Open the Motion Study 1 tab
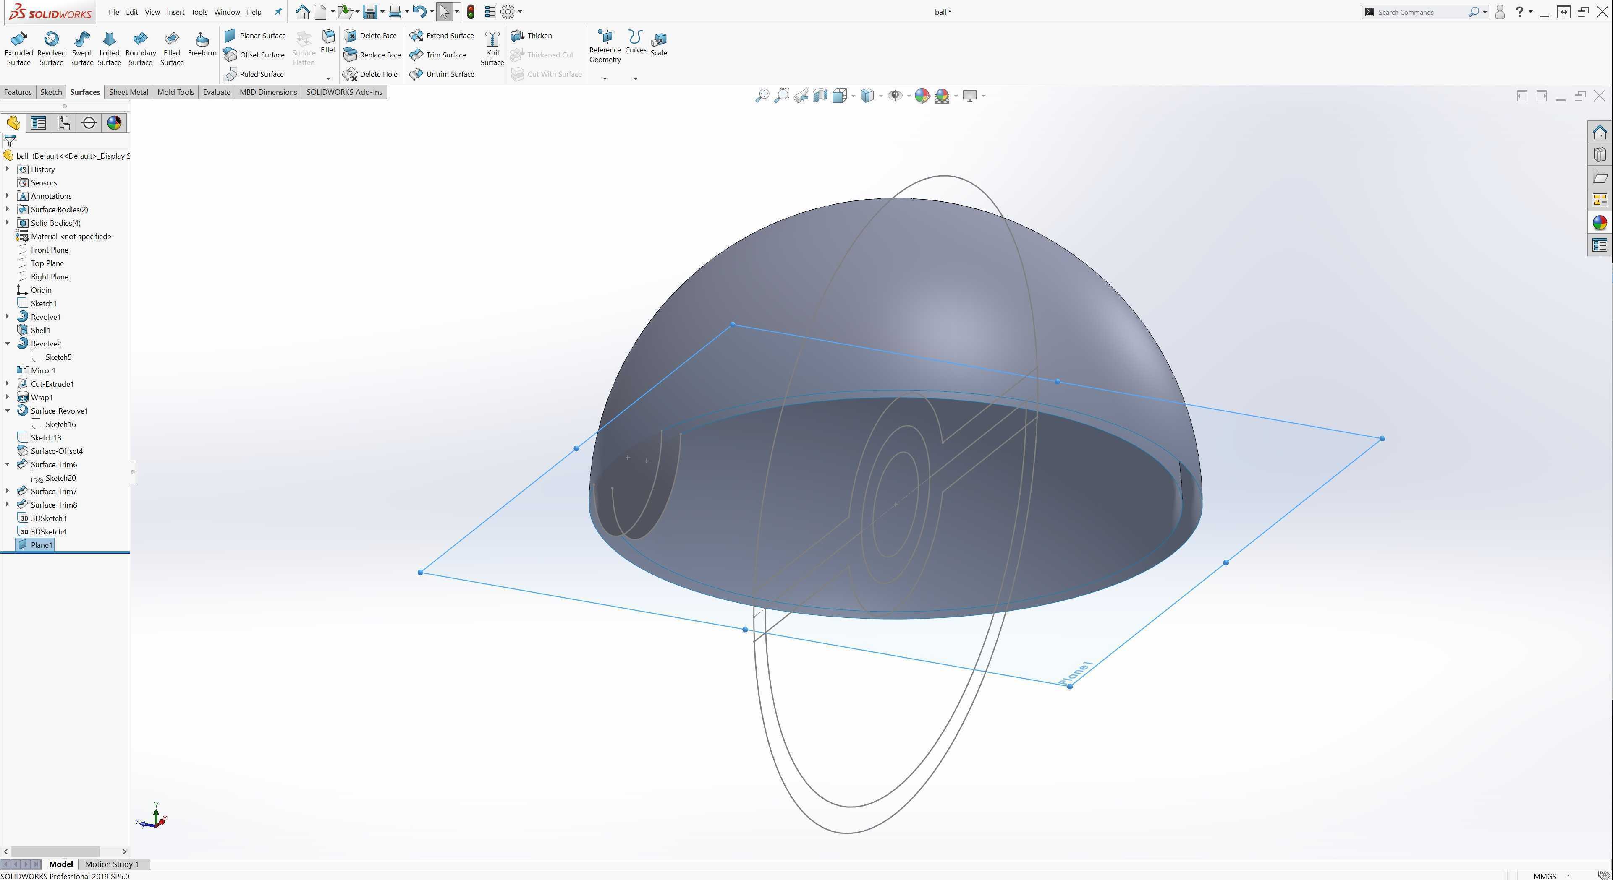The image size is (1613, 880). tap(111, 864)
